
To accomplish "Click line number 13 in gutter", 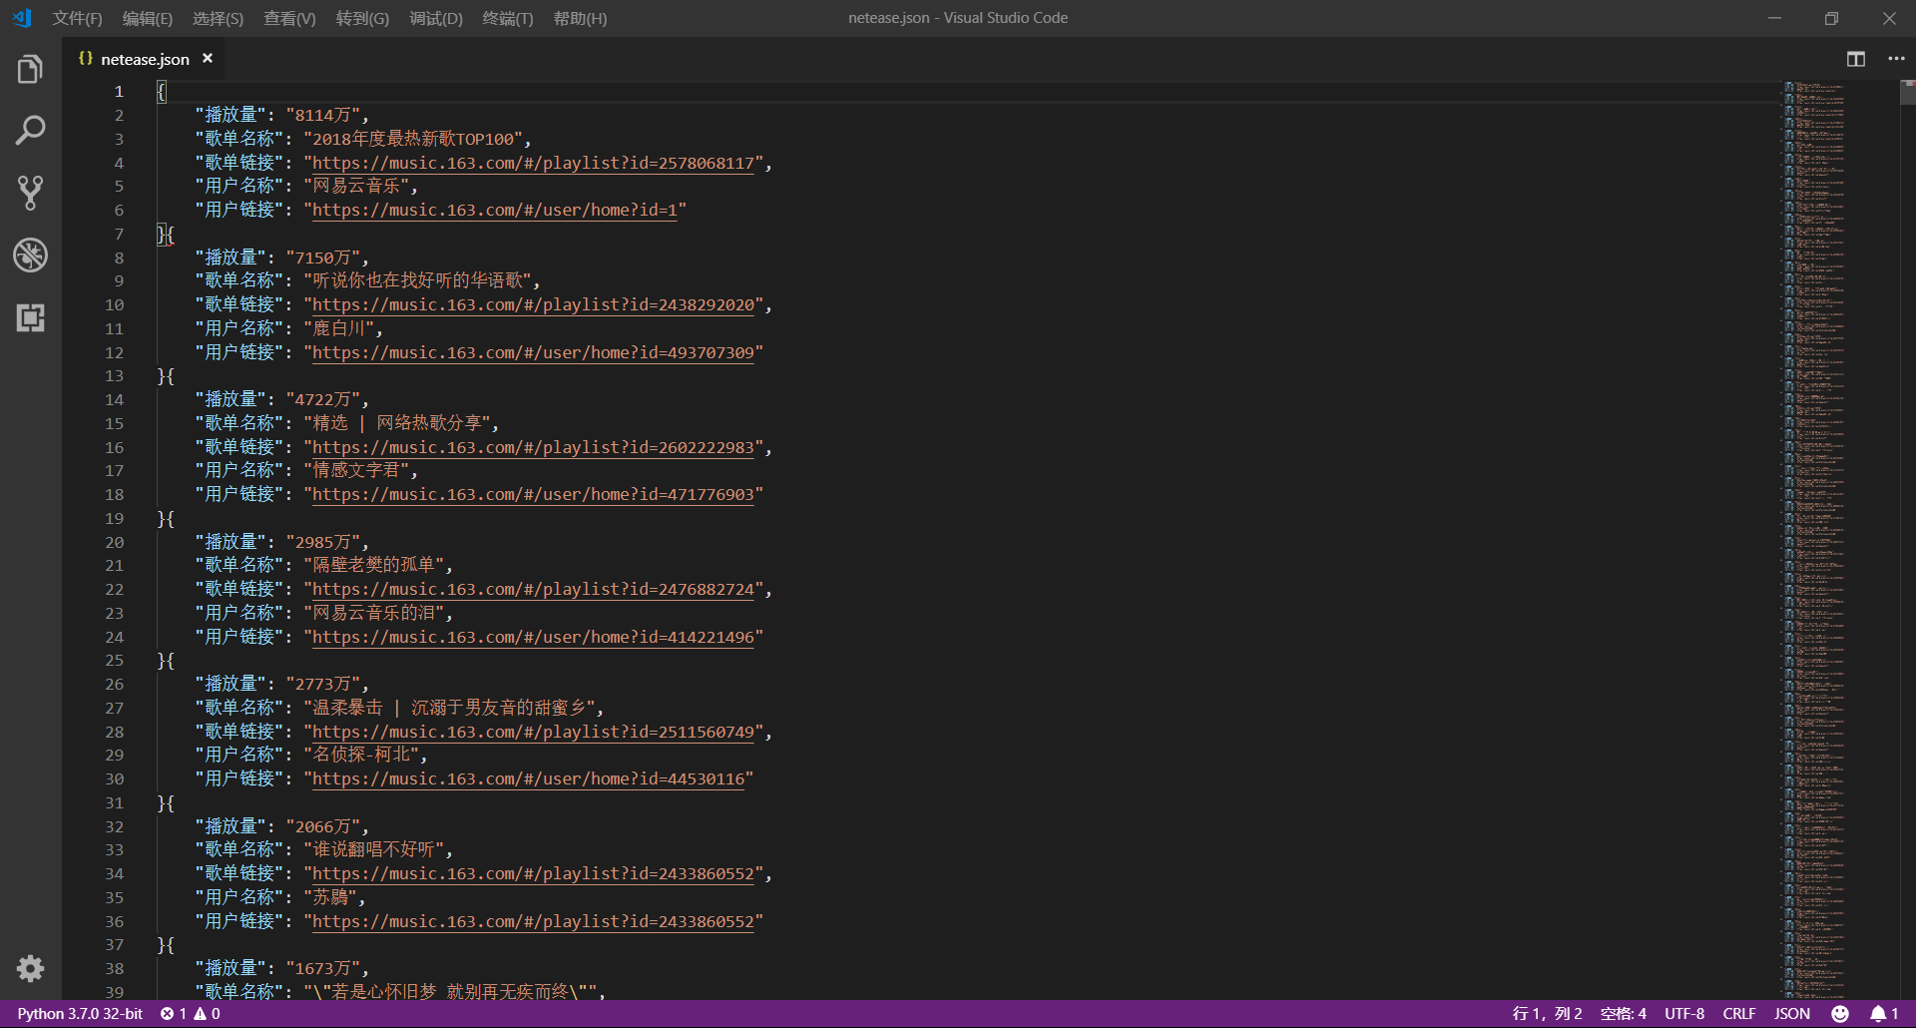I will (x=114, y=376).
